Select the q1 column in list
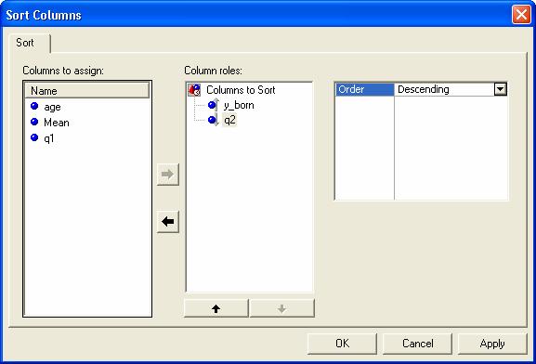Viewport: 536px width, 364px height. [49, 138]
